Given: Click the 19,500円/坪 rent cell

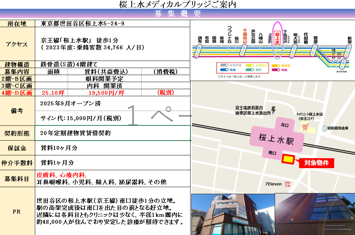Looking at the screenshot, I should [105, 93].
